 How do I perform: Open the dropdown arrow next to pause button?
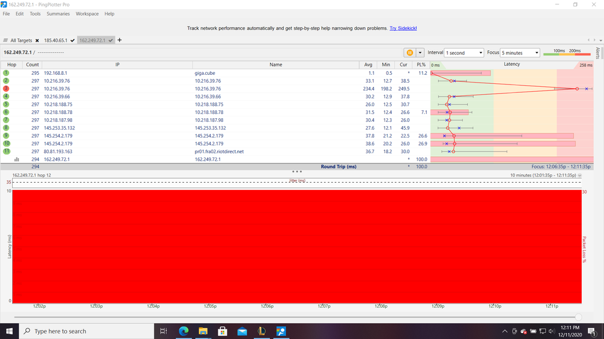click(420, 52)
